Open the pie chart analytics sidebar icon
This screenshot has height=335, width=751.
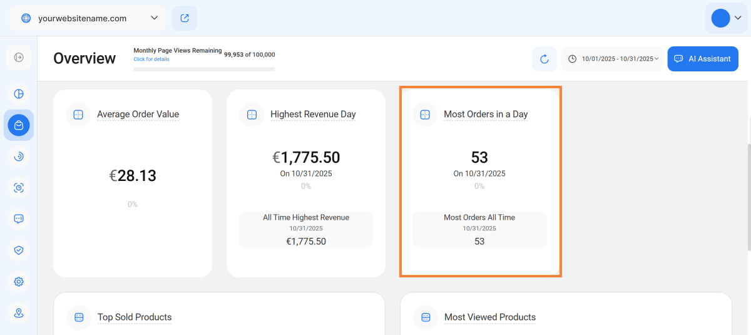pos(19,94)
